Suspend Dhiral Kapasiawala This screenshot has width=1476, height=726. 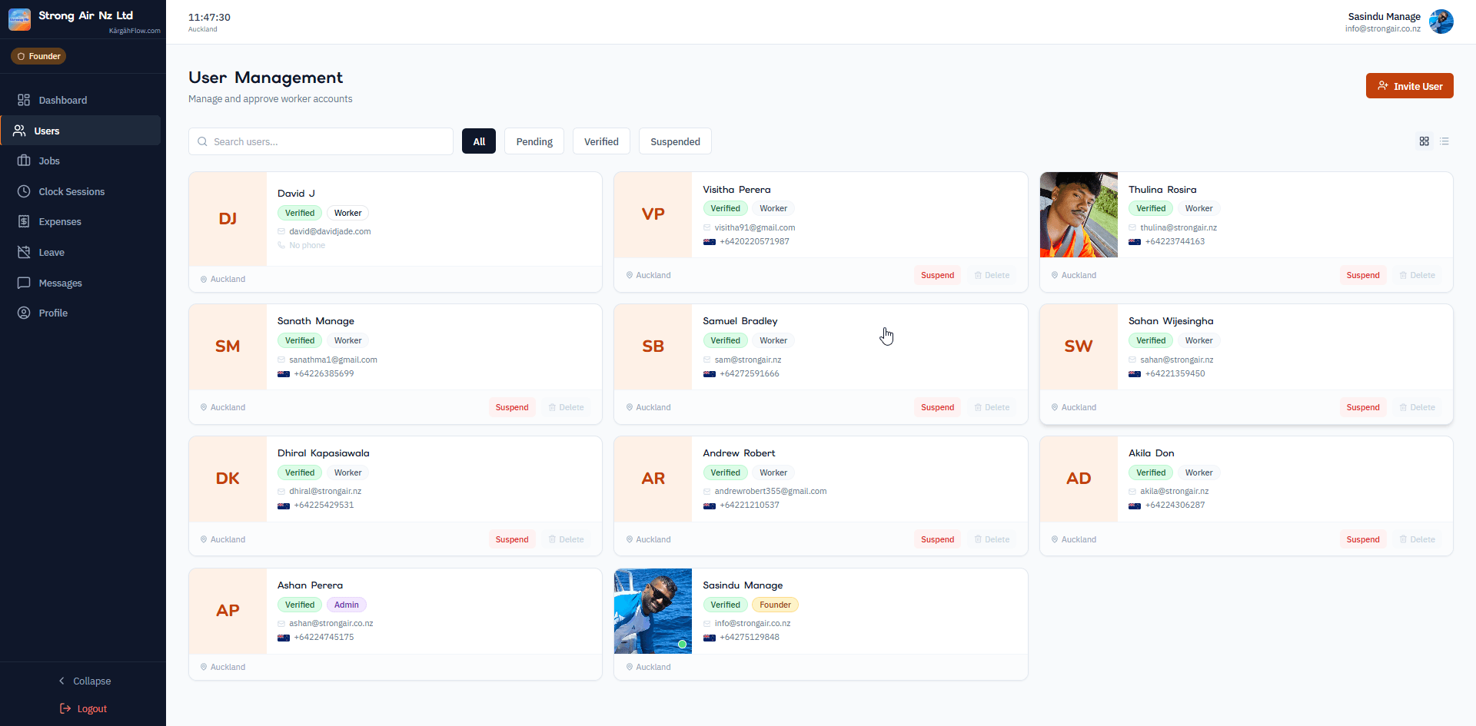(512, 539)
